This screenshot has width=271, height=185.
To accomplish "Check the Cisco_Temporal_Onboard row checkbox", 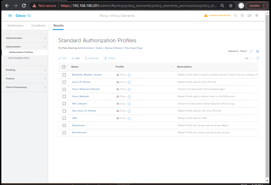I will click(64, 89).
